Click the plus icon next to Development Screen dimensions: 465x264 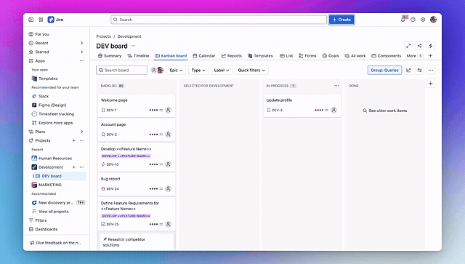click(x=74, y=167)
